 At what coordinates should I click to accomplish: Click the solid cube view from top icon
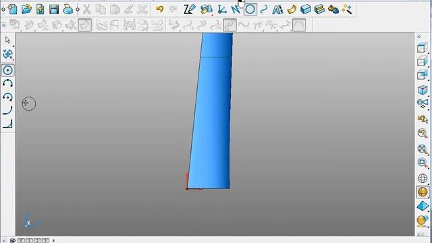[423, 90]
